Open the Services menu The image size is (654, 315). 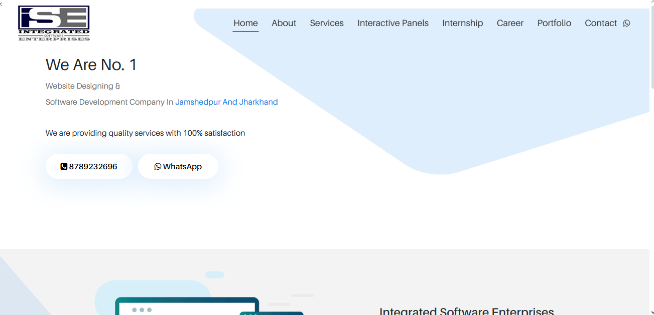[327, 23]
